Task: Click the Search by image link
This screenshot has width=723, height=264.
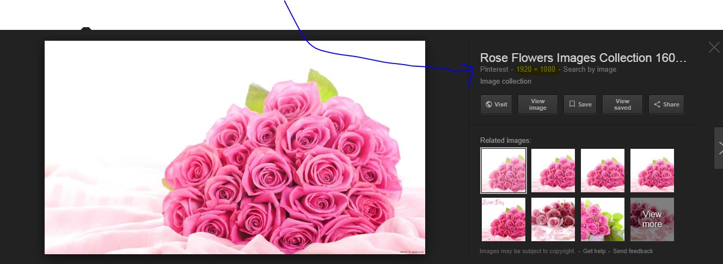Action: click(590, 70)
